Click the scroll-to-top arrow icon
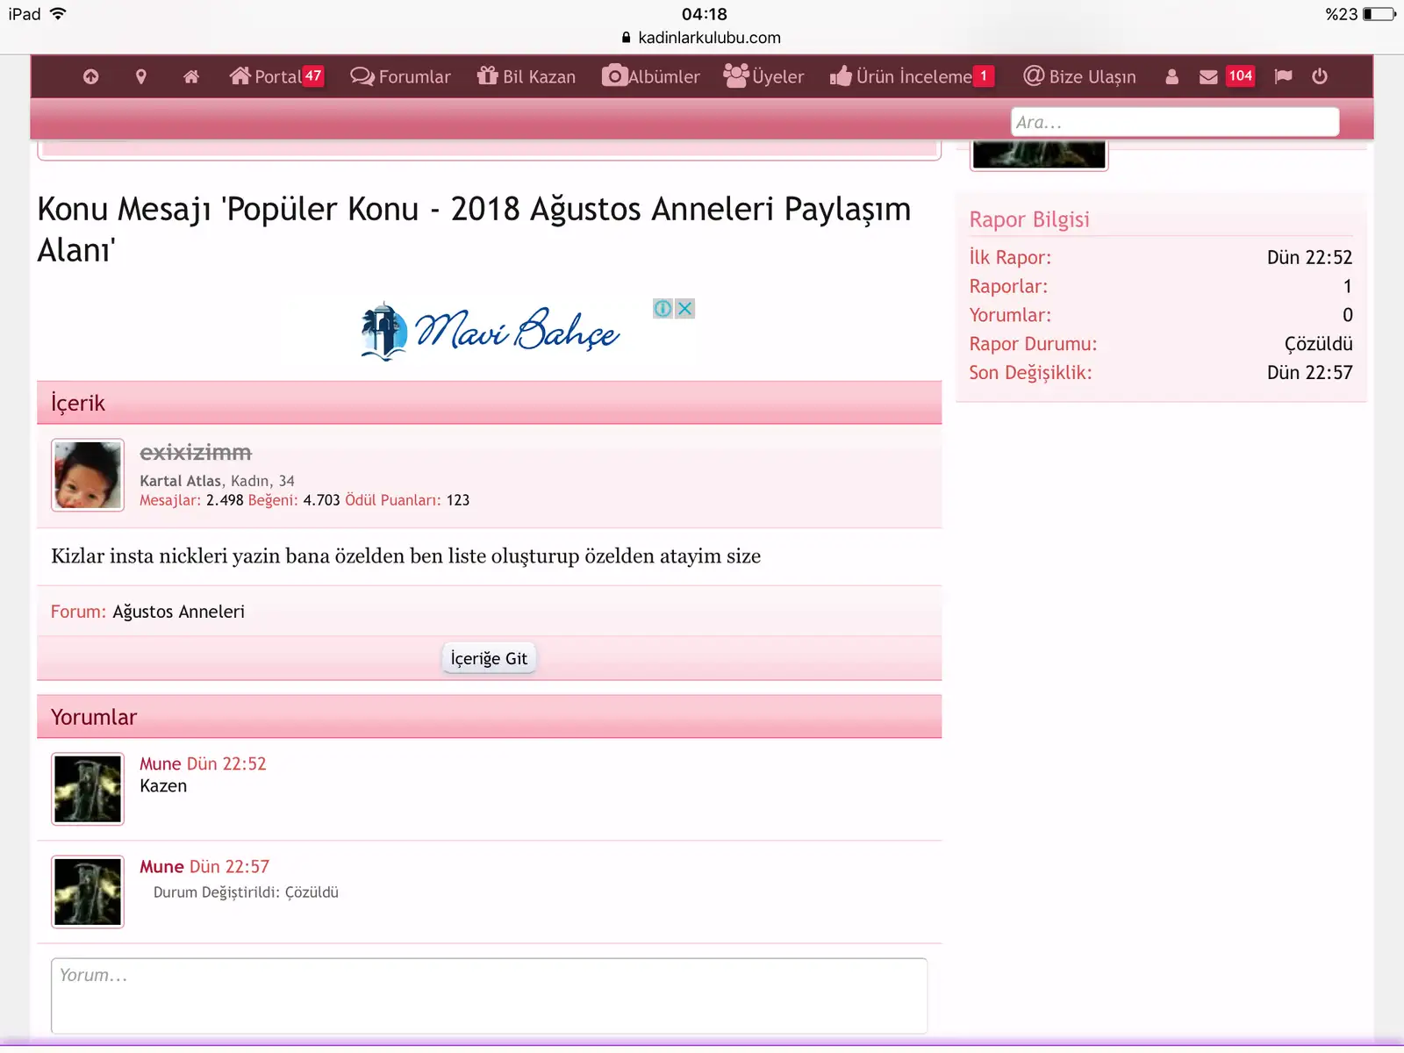The image size is (1404, 1053). pyautogui.click(x=90, y=77)
